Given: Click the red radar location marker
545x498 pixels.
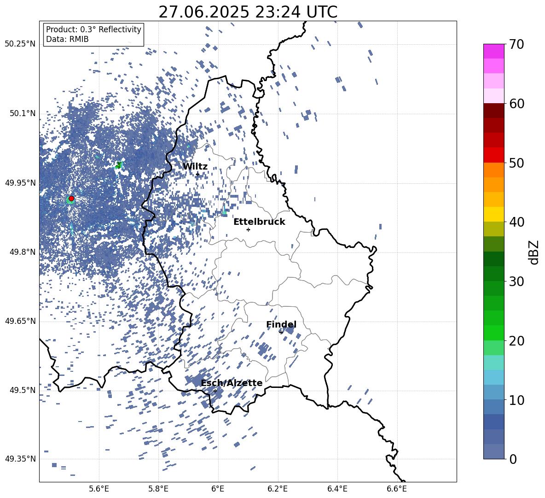Looking at the screenshot, I should click(71, 199).
